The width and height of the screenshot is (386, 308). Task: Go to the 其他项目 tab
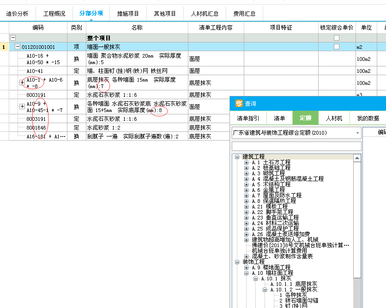tap(165, 13)
